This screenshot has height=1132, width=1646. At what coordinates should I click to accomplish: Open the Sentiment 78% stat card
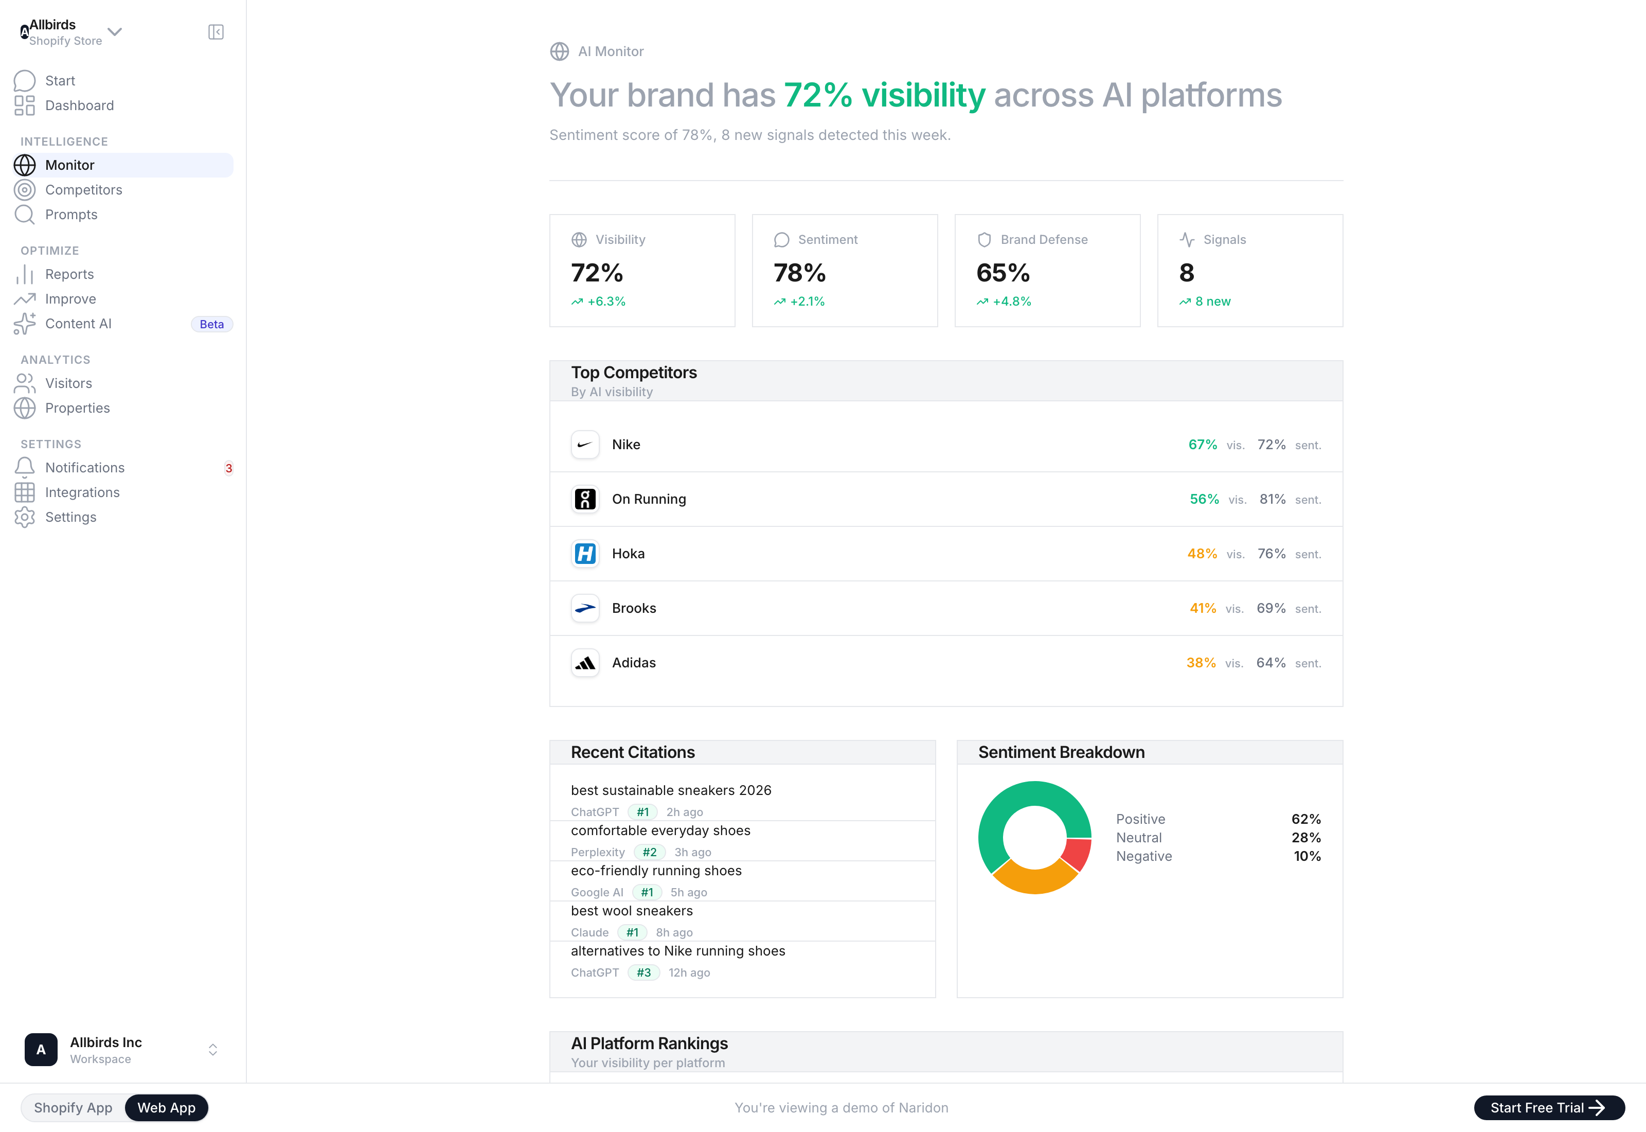coord(845,271)
